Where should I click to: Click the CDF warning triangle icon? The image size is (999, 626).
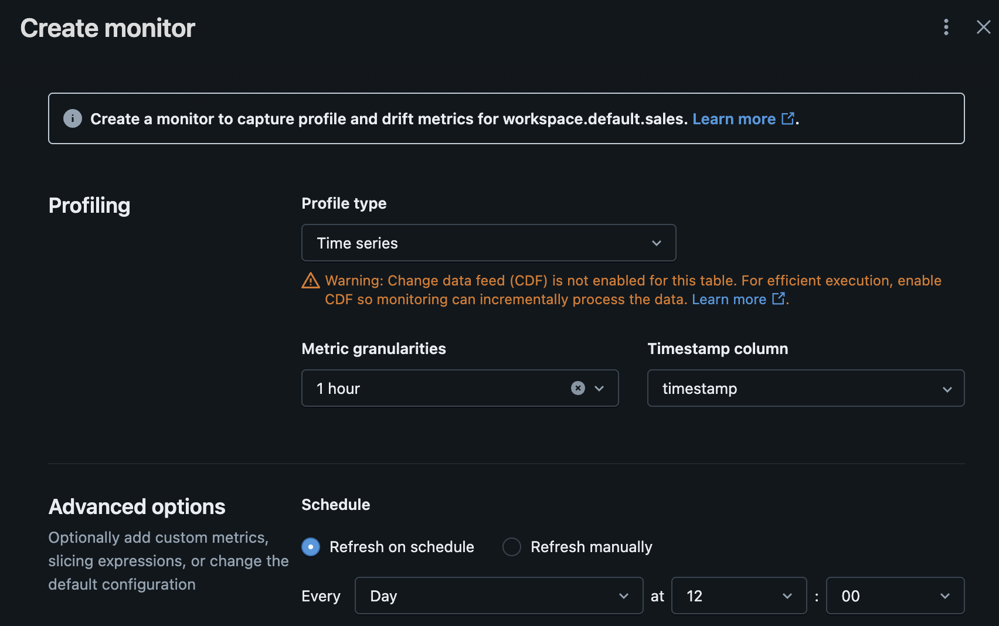311,281
